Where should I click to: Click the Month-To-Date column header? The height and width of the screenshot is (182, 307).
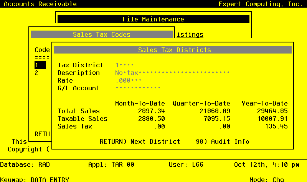[x=140, y=103]
